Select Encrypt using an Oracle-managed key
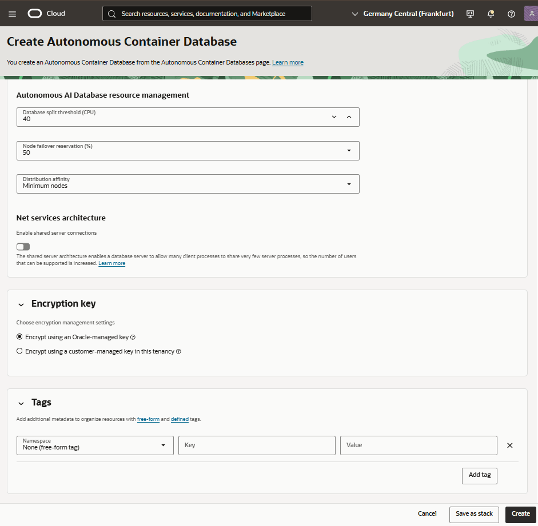Image resolution: width=538 pixels, height=526 pixels. (x=19, y=337)
